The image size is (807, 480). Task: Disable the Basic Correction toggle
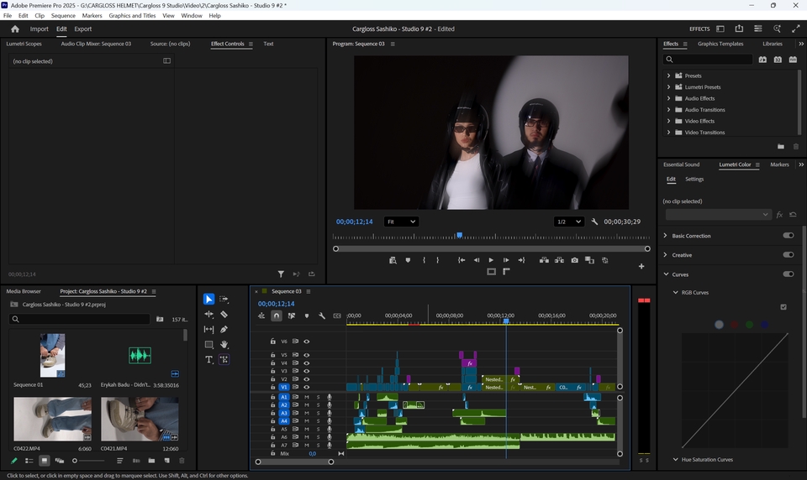788,236
